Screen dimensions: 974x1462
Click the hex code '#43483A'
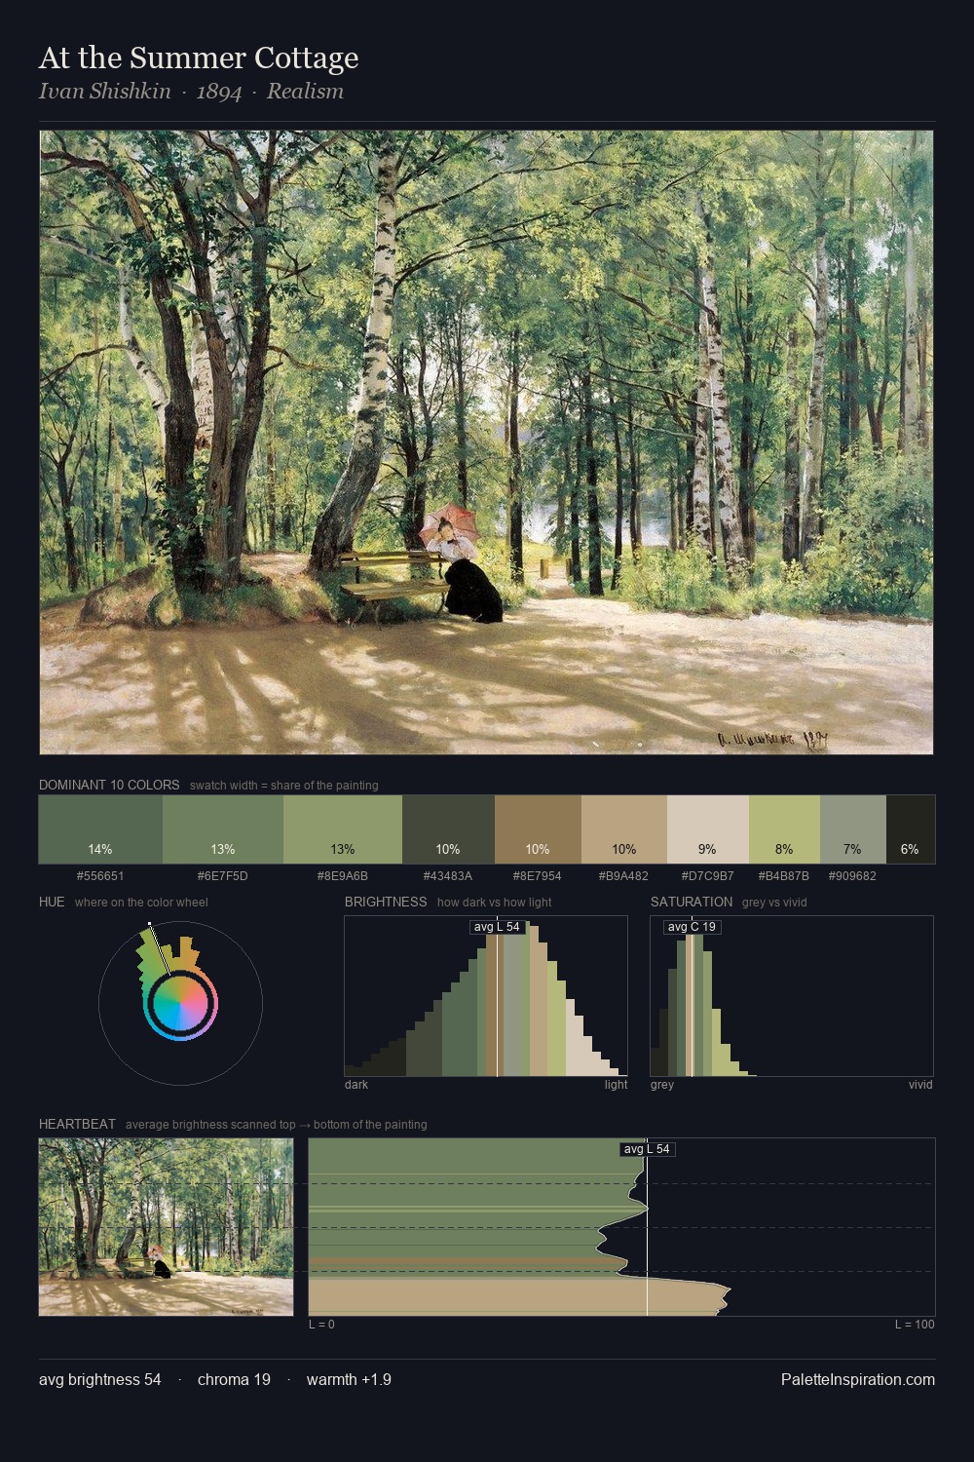(448, 876)
